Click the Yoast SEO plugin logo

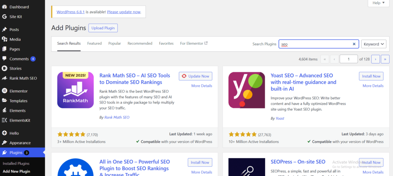pyautogui.click(x=247, y=90)
